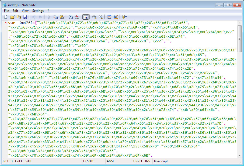Open the View menu

25,11
